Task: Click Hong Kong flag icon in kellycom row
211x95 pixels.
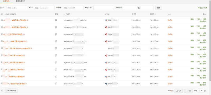Action: click(106, 41)
